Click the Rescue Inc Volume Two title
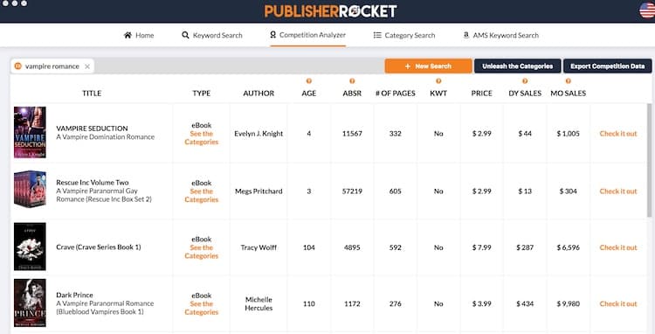This screenshot has width=655, height=334. coord(93,183)
